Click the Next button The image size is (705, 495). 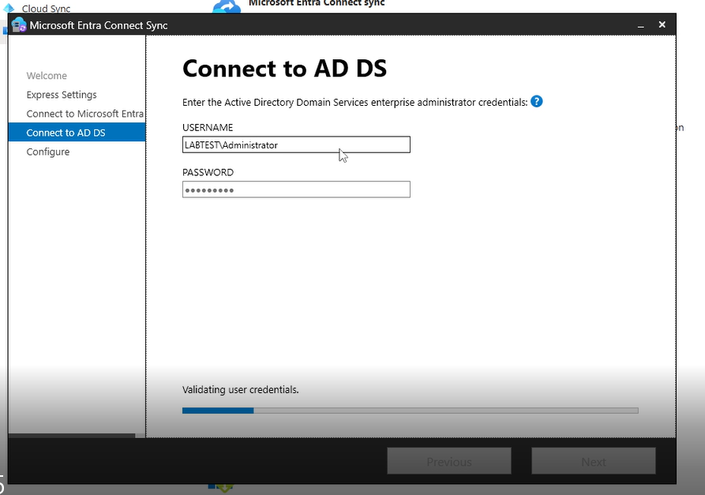[594, 461]
